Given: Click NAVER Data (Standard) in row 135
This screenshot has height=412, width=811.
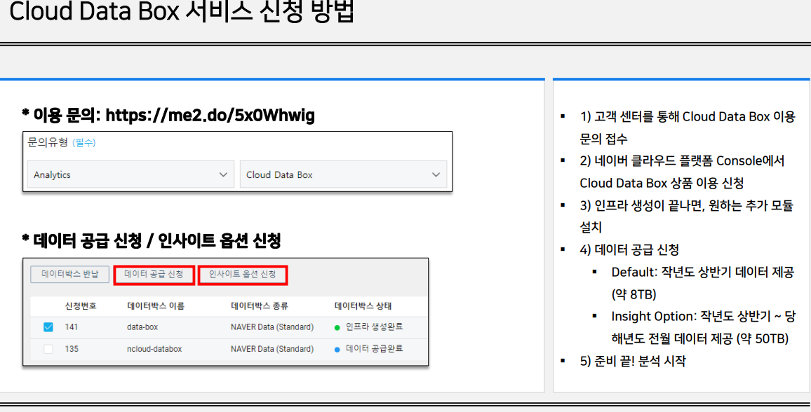Looking at the screenshot, I should pos(272,349).
